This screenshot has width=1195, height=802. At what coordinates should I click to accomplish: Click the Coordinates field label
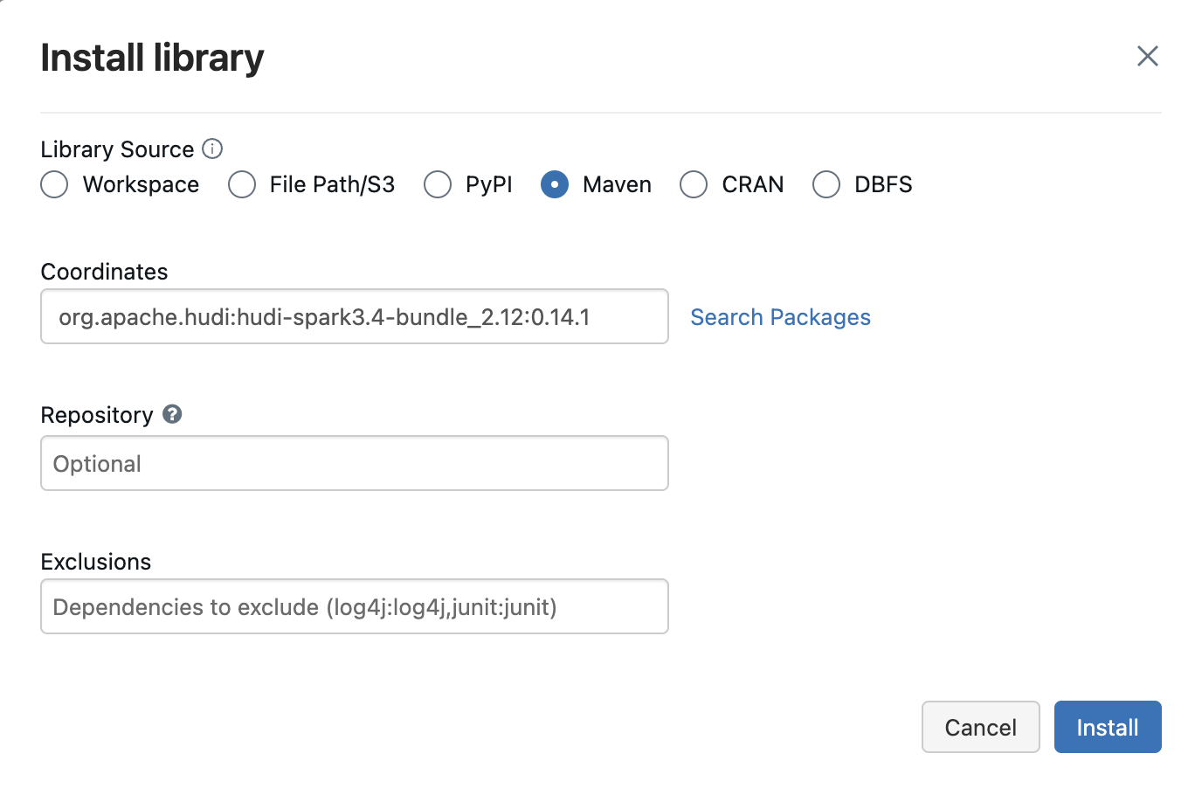[x=104, y=272]
